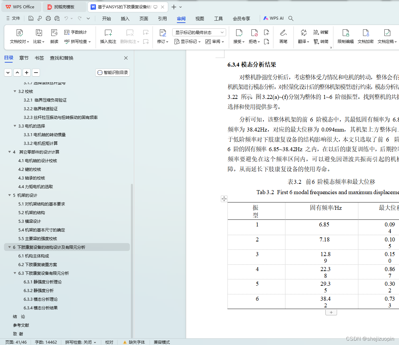The width and height of the screenshot is (399, 345).
Task: Click the Print icon in quick toolbar
Action: 48,18
